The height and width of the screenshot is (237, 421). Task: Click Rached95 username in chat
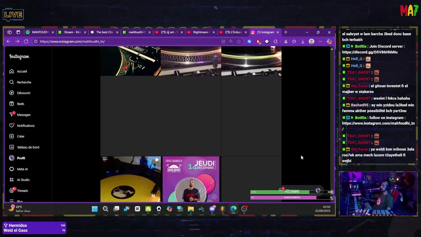359,105
